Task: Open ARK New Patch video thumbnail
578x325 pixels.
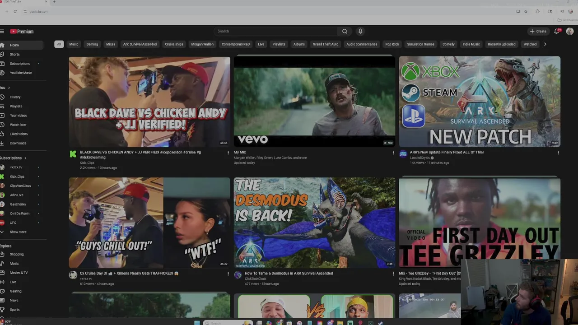Action: click(480, 102)
